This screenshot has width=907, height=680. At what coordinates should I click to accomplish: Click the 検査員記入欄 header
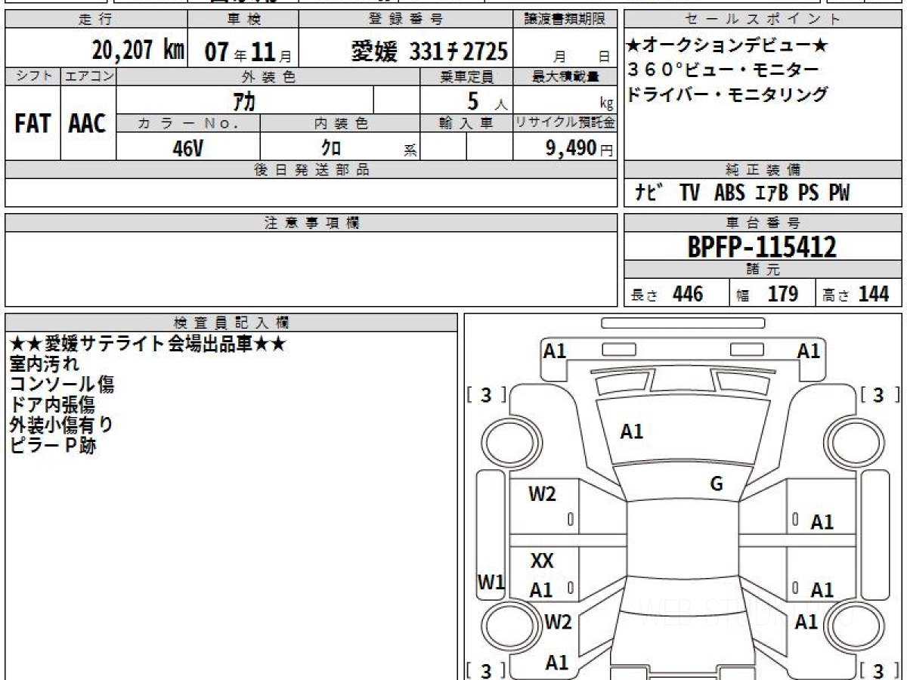click(x=231, y=323)
